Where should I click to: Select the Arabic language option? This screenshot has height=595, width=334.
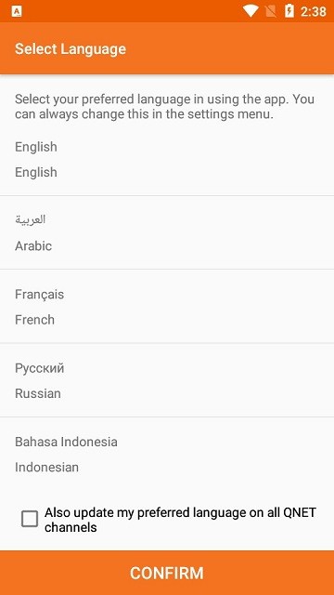tap(167, 232)
